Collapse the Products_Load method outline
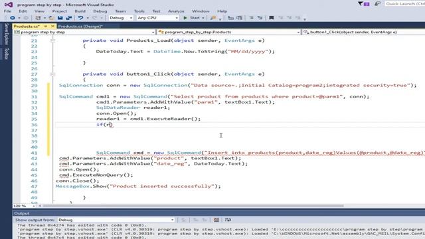Image resolution: width=425 pixels, height=239 pixels. (x=53, y=40)
